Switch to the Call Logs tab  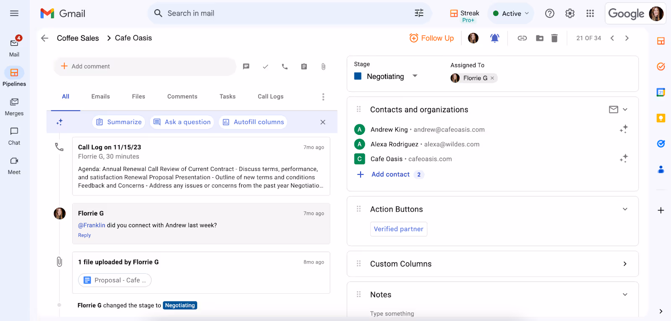pyautogui.click(x=270, y=96)
